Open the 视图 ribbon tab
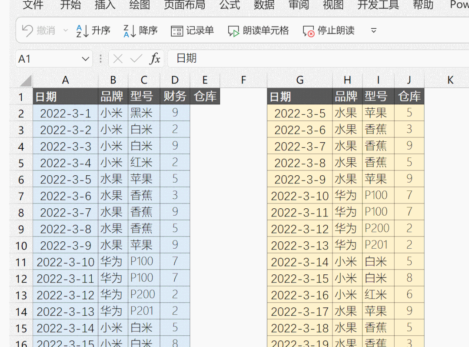Screen dimensions: 469x347 (x=333, y=5)
